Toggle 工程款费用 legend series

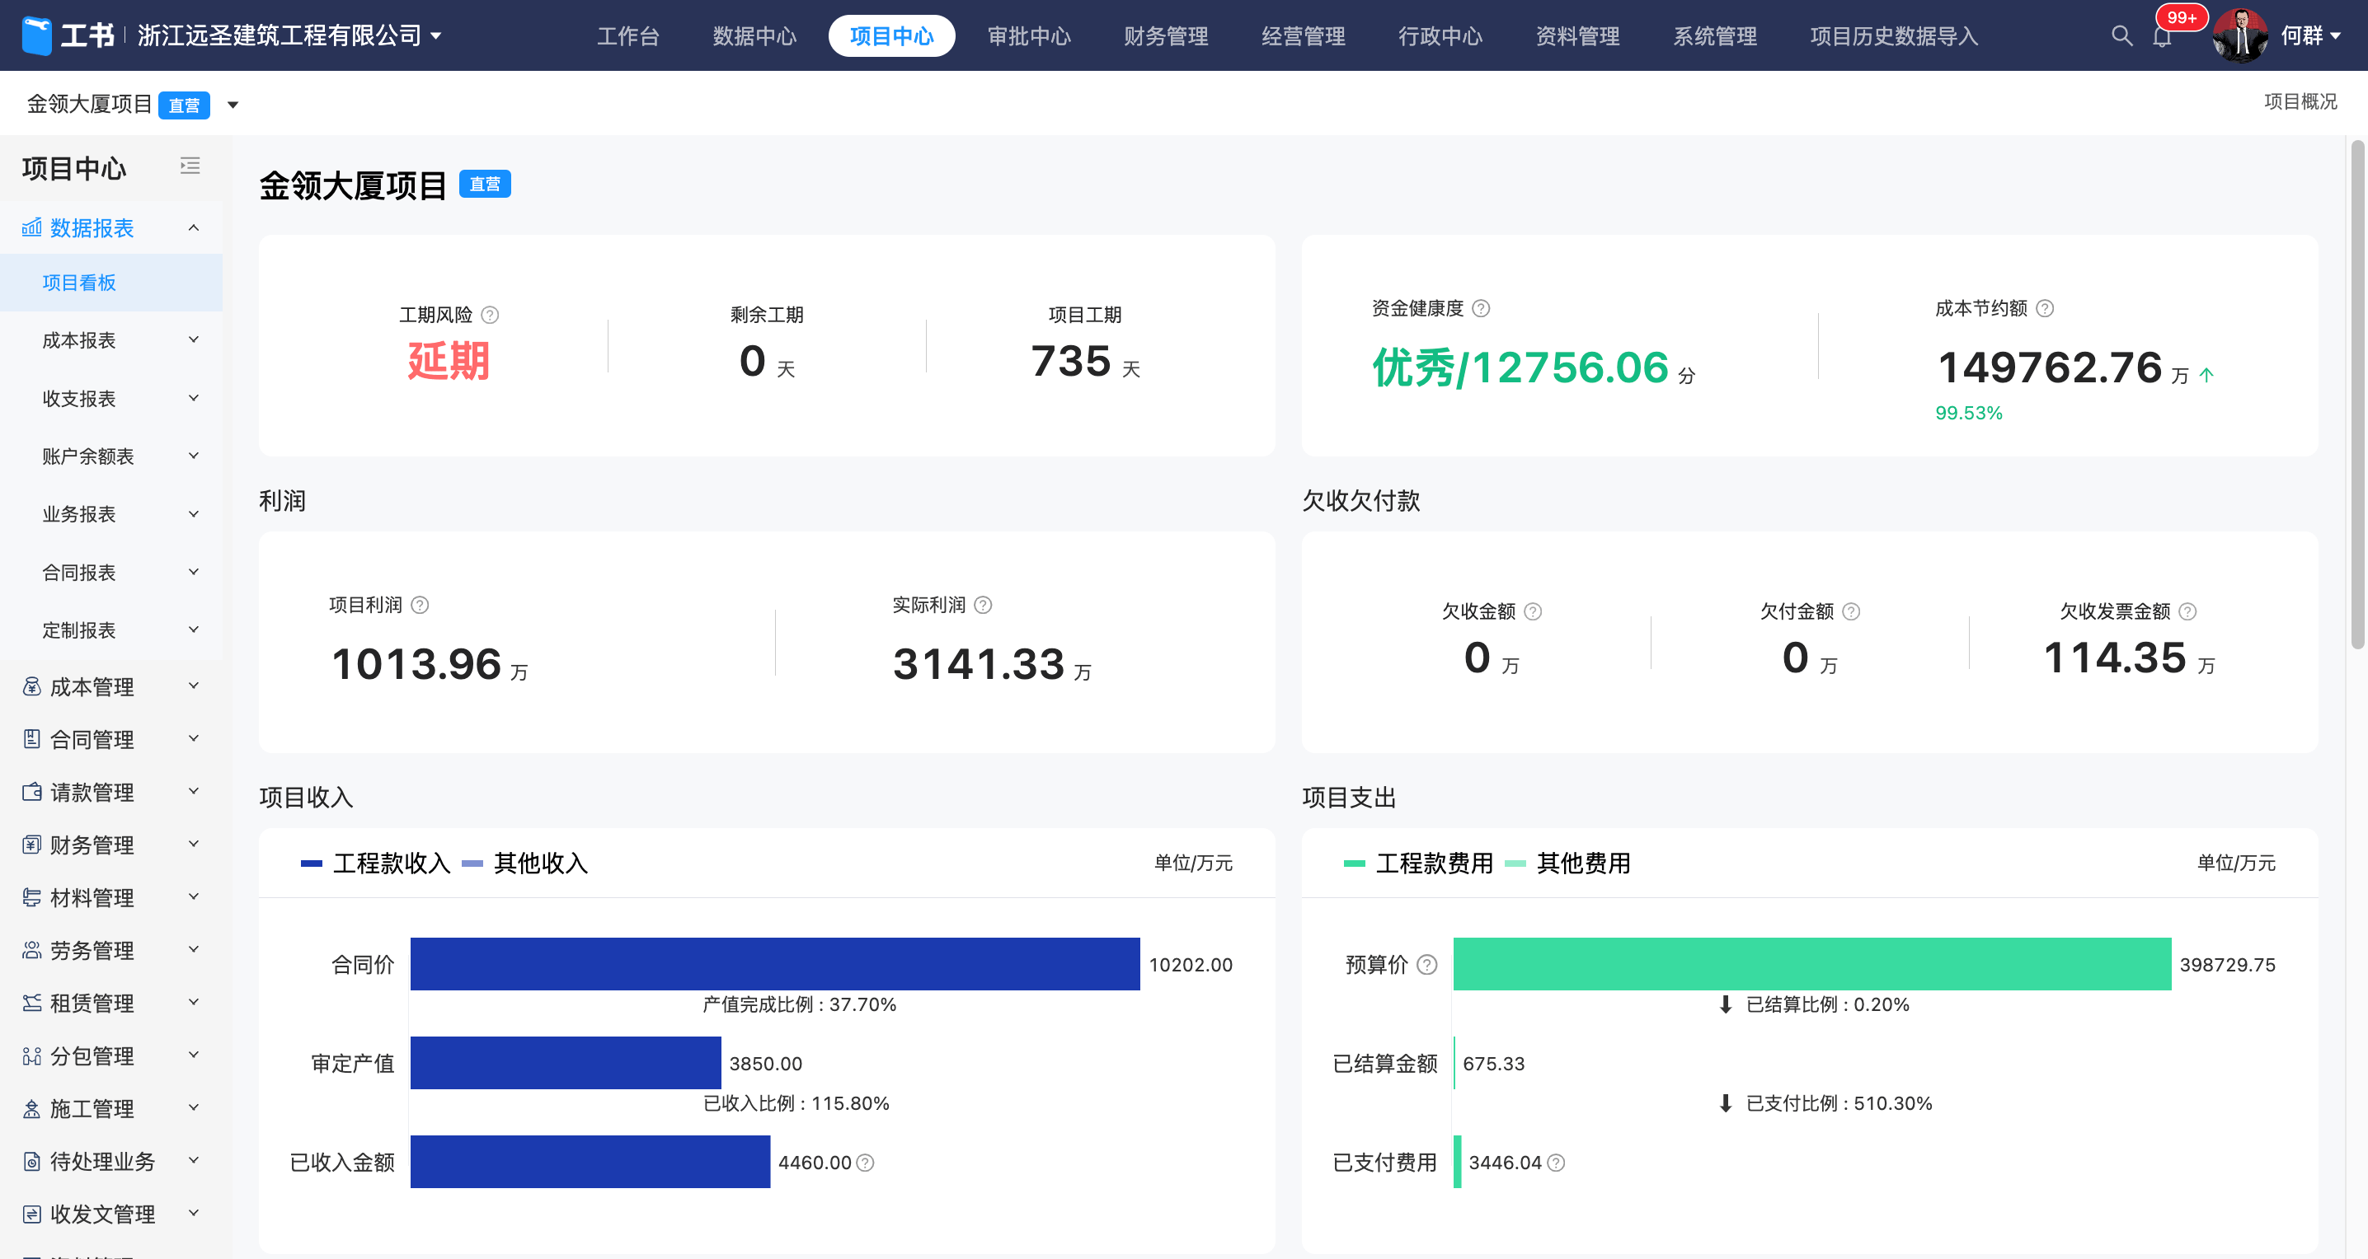pyautogui.click(x=1417, y=864)
